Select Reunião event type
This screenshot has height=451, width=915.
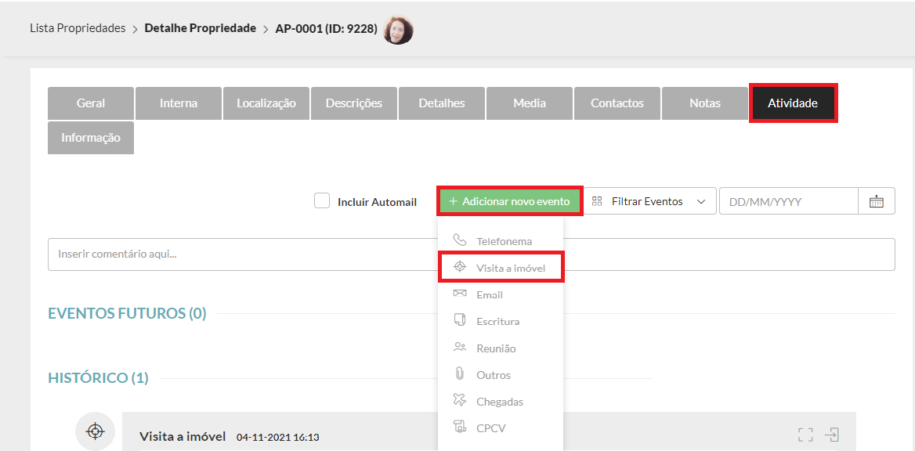500,348
